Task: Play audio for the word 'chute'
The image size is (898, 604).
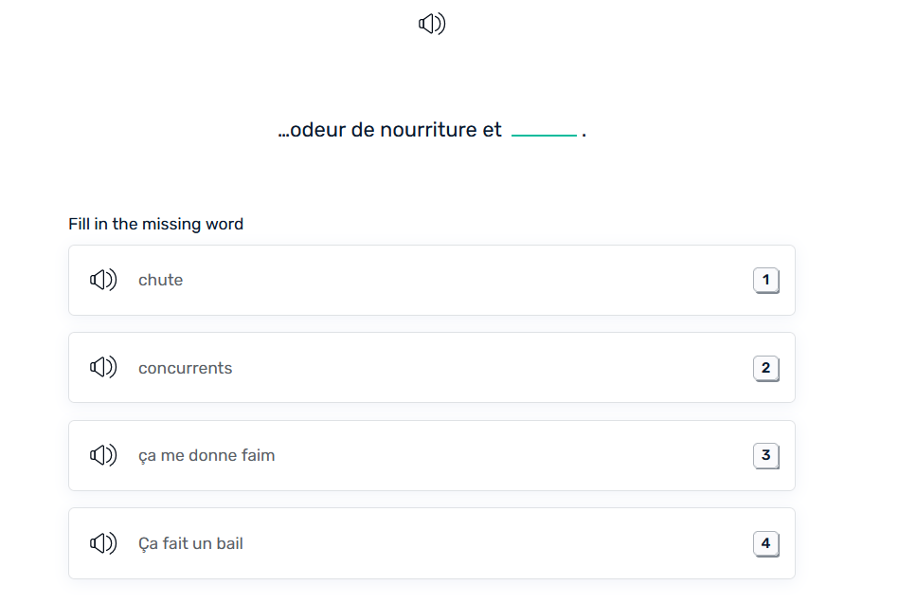Action: coord(103,280)
